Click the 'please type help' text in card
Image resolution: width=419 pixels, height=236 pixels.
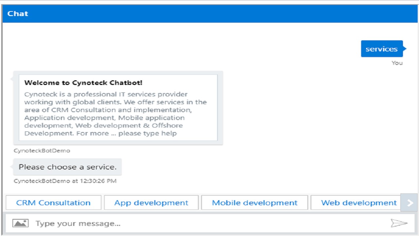[x=147, y=133]
